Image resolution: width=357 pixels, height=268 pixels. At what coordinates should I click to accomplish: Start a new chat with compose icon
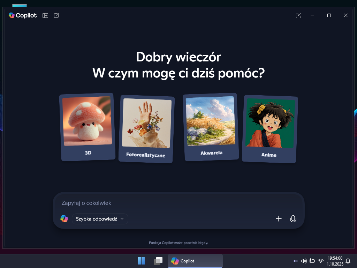(x=56, y=15)
